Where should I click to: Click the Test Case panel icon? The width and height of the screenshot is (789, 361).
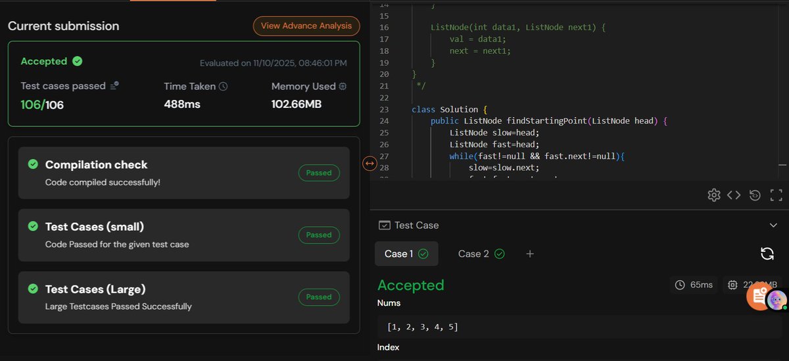pyautogui.click(x=385, y=225)
